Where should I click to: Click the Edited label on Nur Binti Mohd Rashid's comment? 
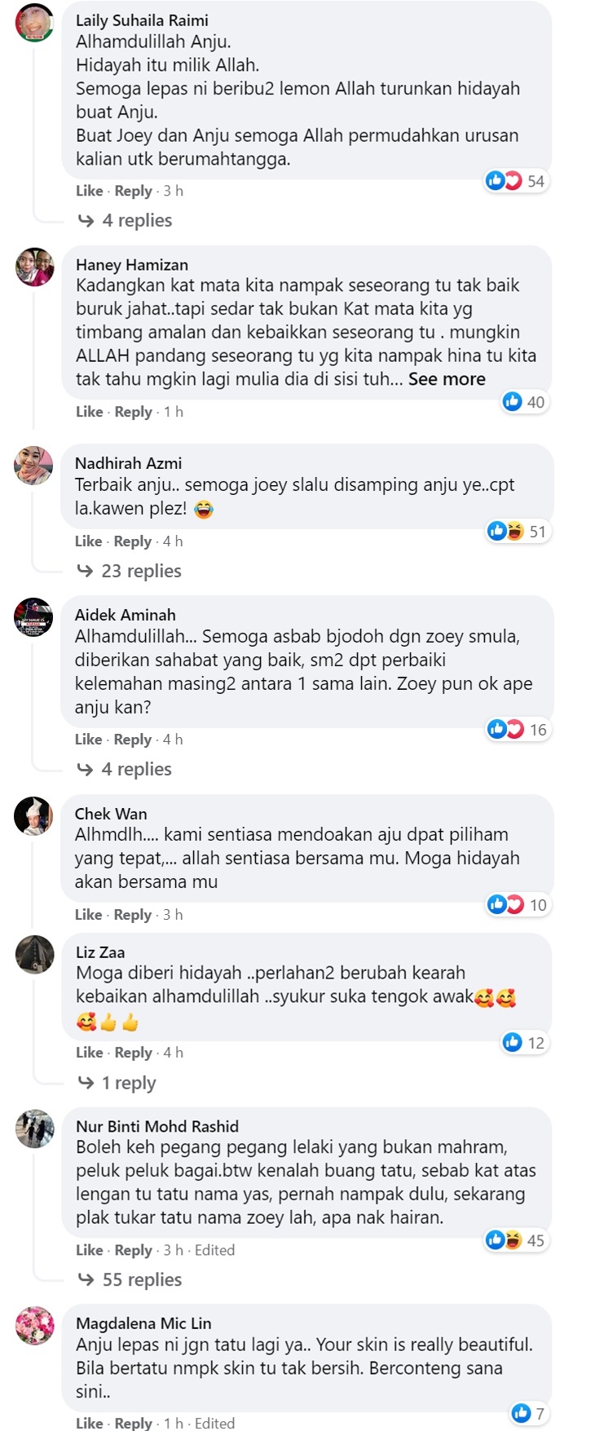(x=214, y=1250)
